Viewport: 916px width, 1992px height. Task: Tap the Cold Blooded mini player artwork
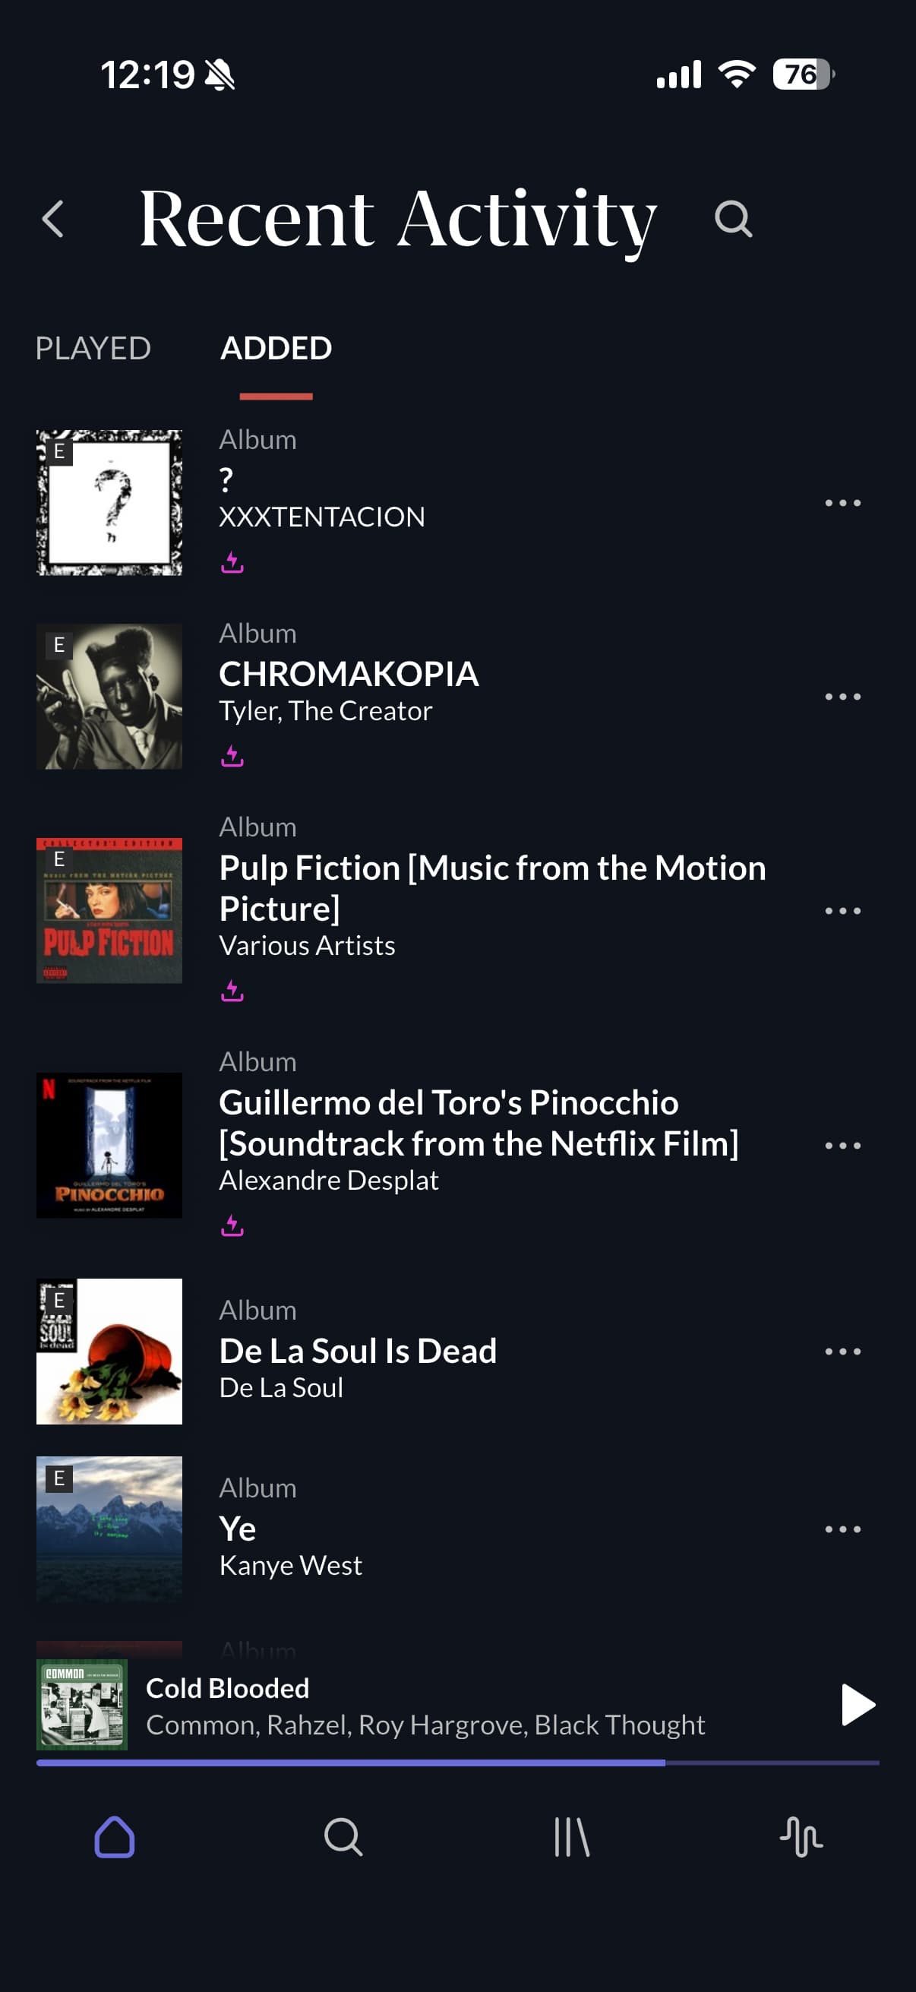coord(82,1704)
